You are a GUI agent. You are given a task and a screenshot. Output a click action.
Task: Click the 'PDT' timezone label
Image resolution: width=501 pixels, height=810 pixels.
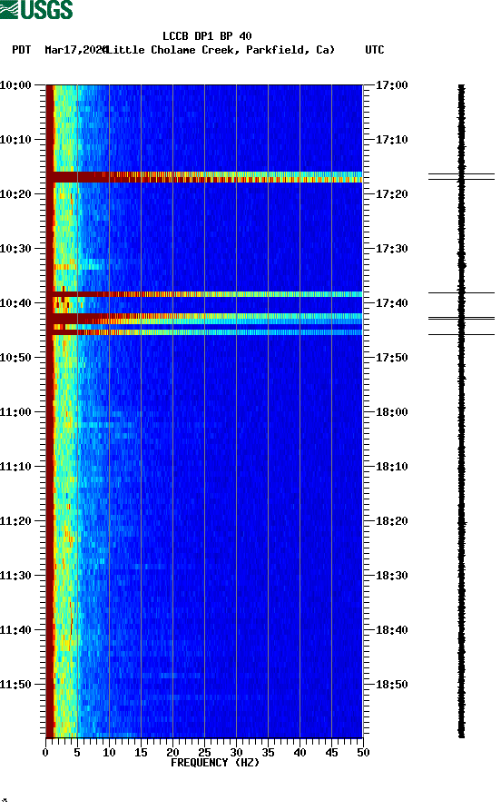coord(21,50)
